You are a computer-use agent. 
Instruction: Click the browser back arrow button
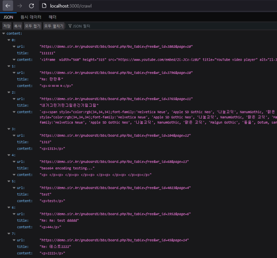pyautogui.click(x=8, y=6)
